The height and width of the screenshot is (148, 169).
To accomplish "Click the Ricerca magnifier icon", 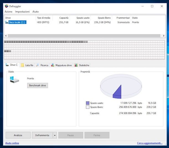I will [x=38, y=65].
